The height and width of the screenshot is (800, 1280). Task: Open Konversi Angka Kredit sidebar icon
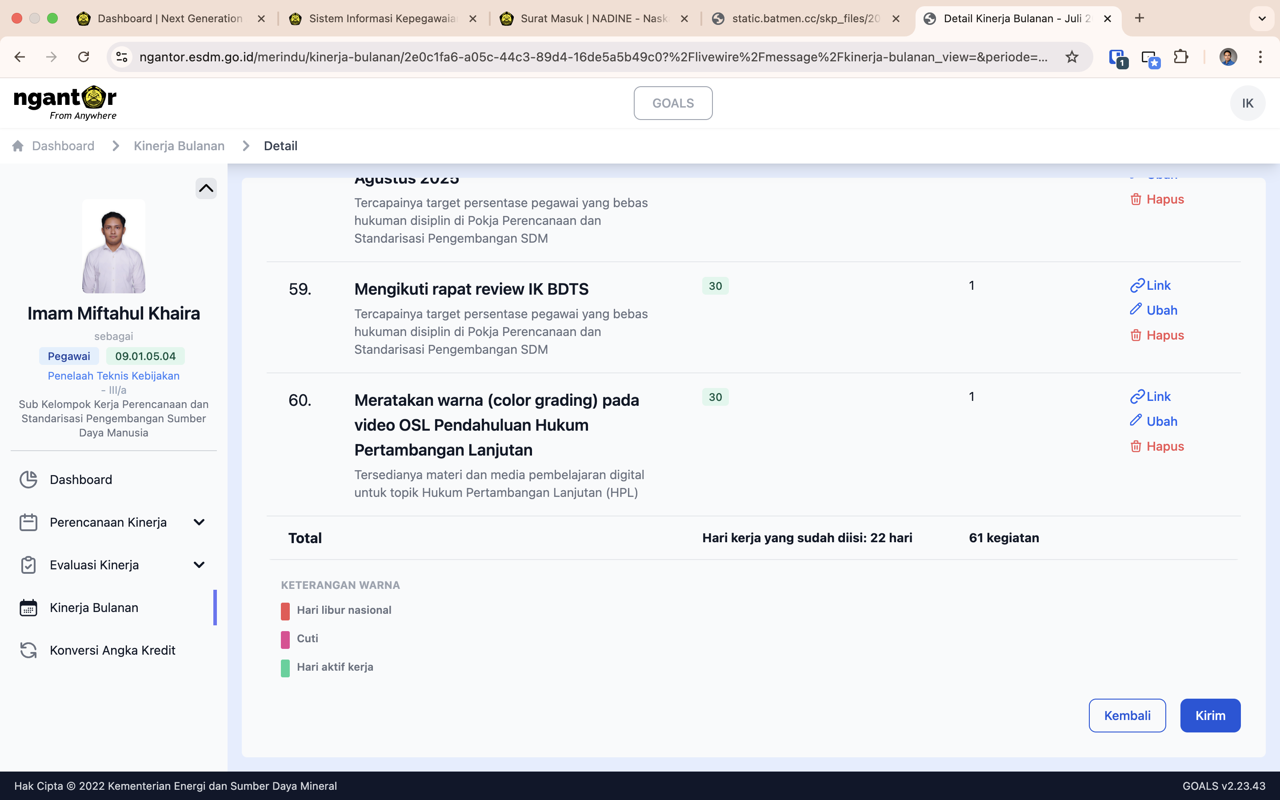point(28,650)
